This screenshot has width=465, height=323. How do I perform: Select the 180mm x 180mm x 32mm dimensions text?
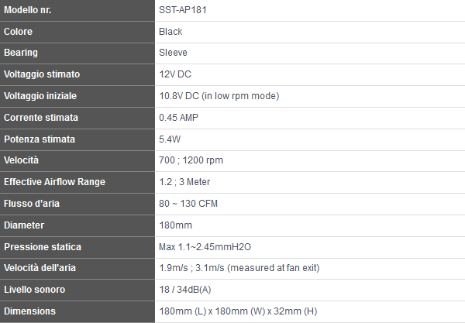pos(238,311)
